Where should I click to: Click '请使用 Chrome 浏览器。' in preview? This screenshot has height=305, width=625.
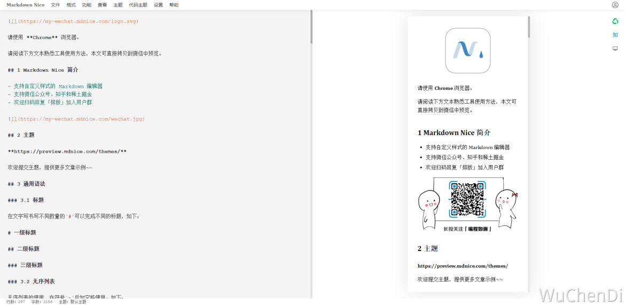(445, 88)
